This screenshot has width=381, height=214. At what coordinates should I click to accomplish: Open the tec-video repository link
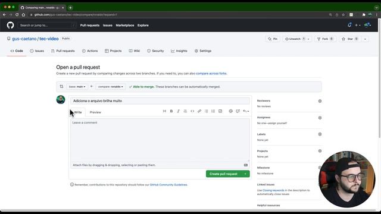pyautogui.click(x=49, y=39)
